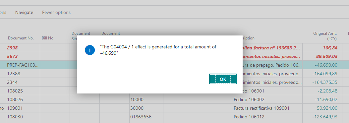Click the -123.649,93 amount cell
Screen dimensions: 349x123
[325, 117]
